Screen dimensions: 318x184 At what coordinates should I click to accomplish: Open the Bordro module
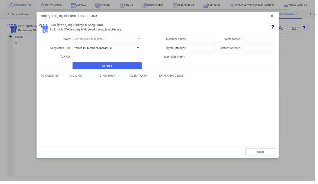pyautogui.click(x=103, y=5)
